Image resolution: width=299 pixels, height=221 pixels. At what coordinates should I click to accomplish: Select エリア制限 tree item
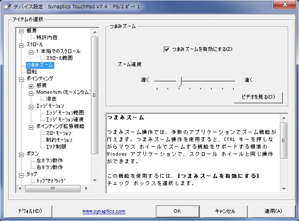click(56, 147)
